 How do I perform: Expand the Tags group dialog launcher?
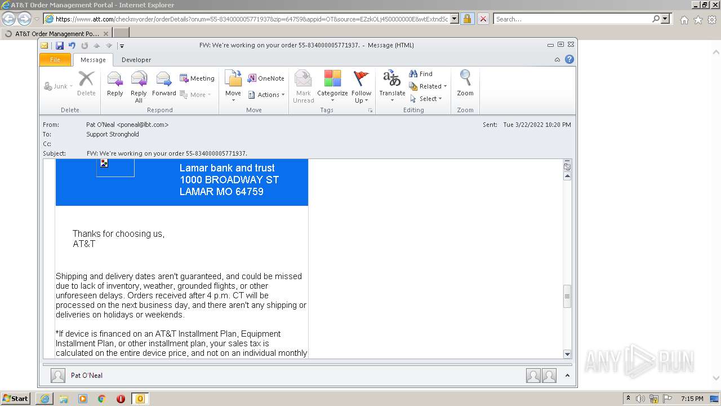[371, 111]
